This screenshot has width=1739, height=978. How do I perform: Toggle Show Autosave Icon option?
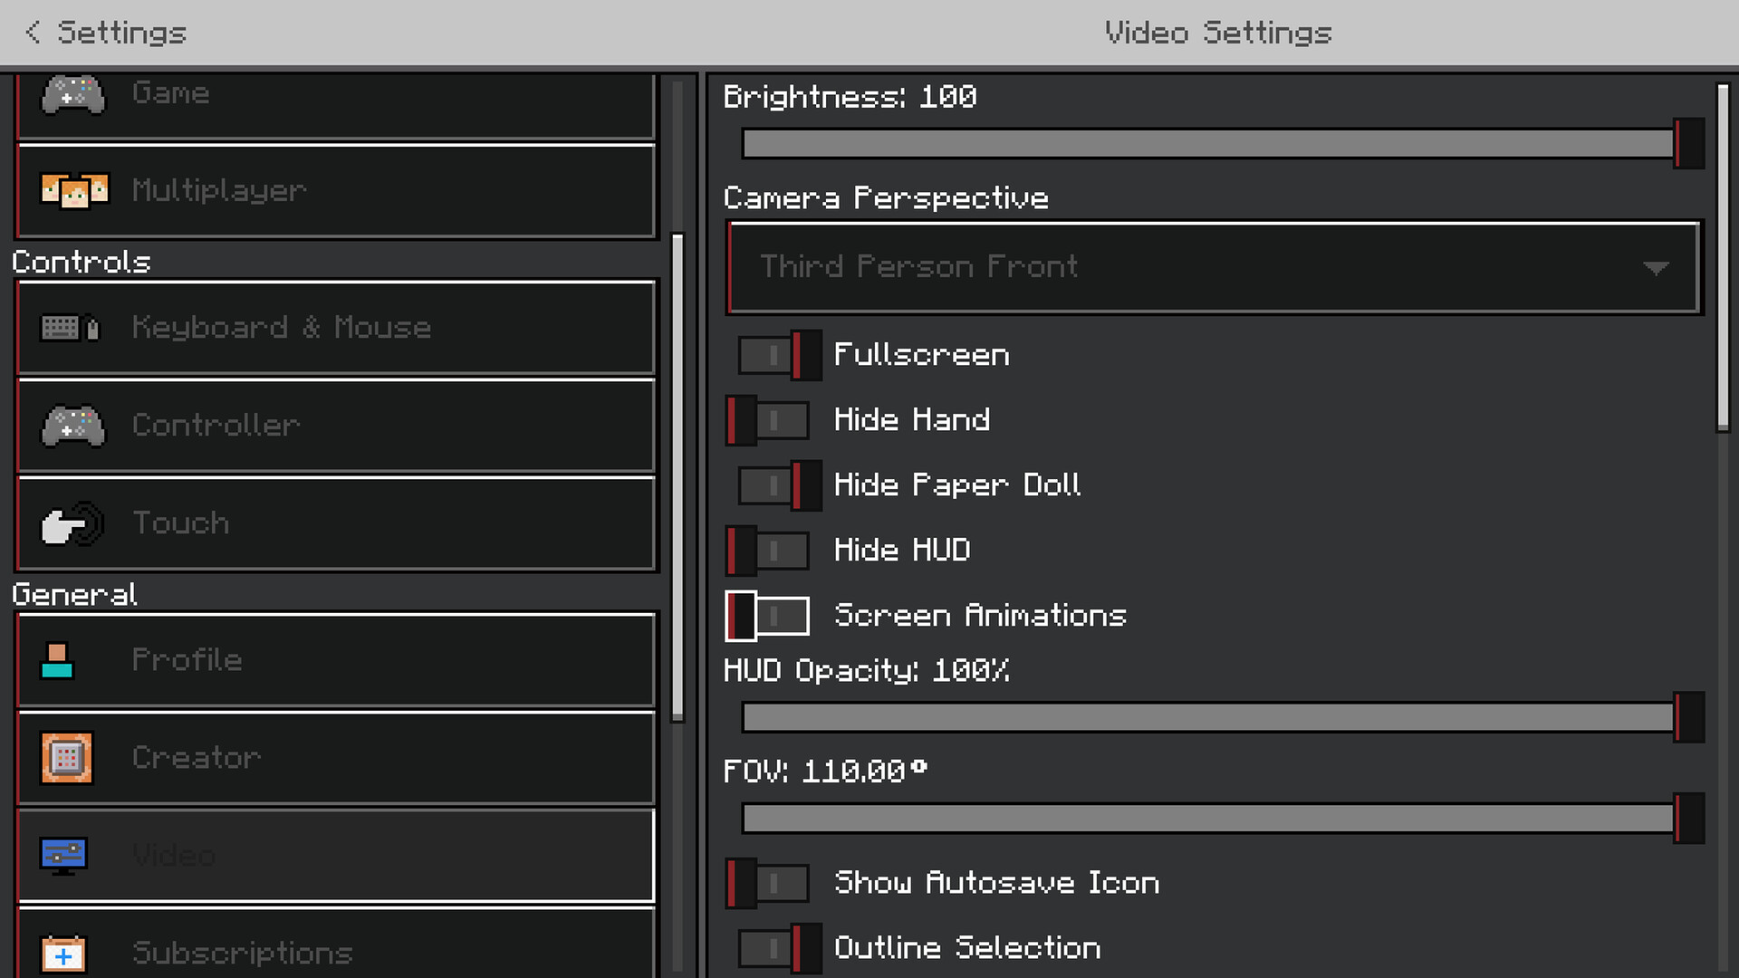(x=768, y=883)
